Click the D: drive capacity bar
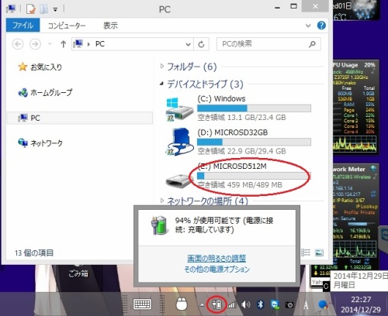The height and width of the screenshot is (316, 388). tap(254, 142)
